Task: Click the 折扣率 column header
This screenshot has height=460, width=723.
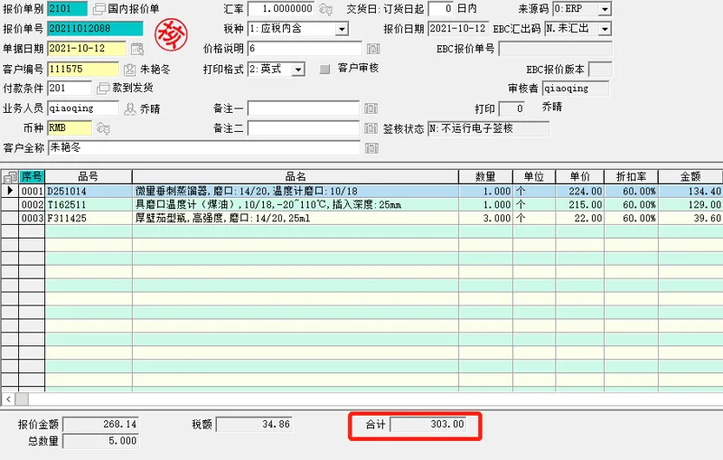Action: pos(631,176)
